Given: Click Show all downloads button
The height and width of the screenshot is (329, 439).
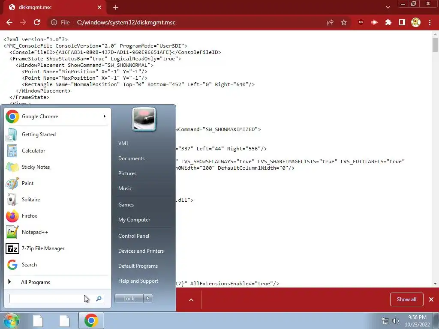Looking at the screenshot, I should 406,299.
